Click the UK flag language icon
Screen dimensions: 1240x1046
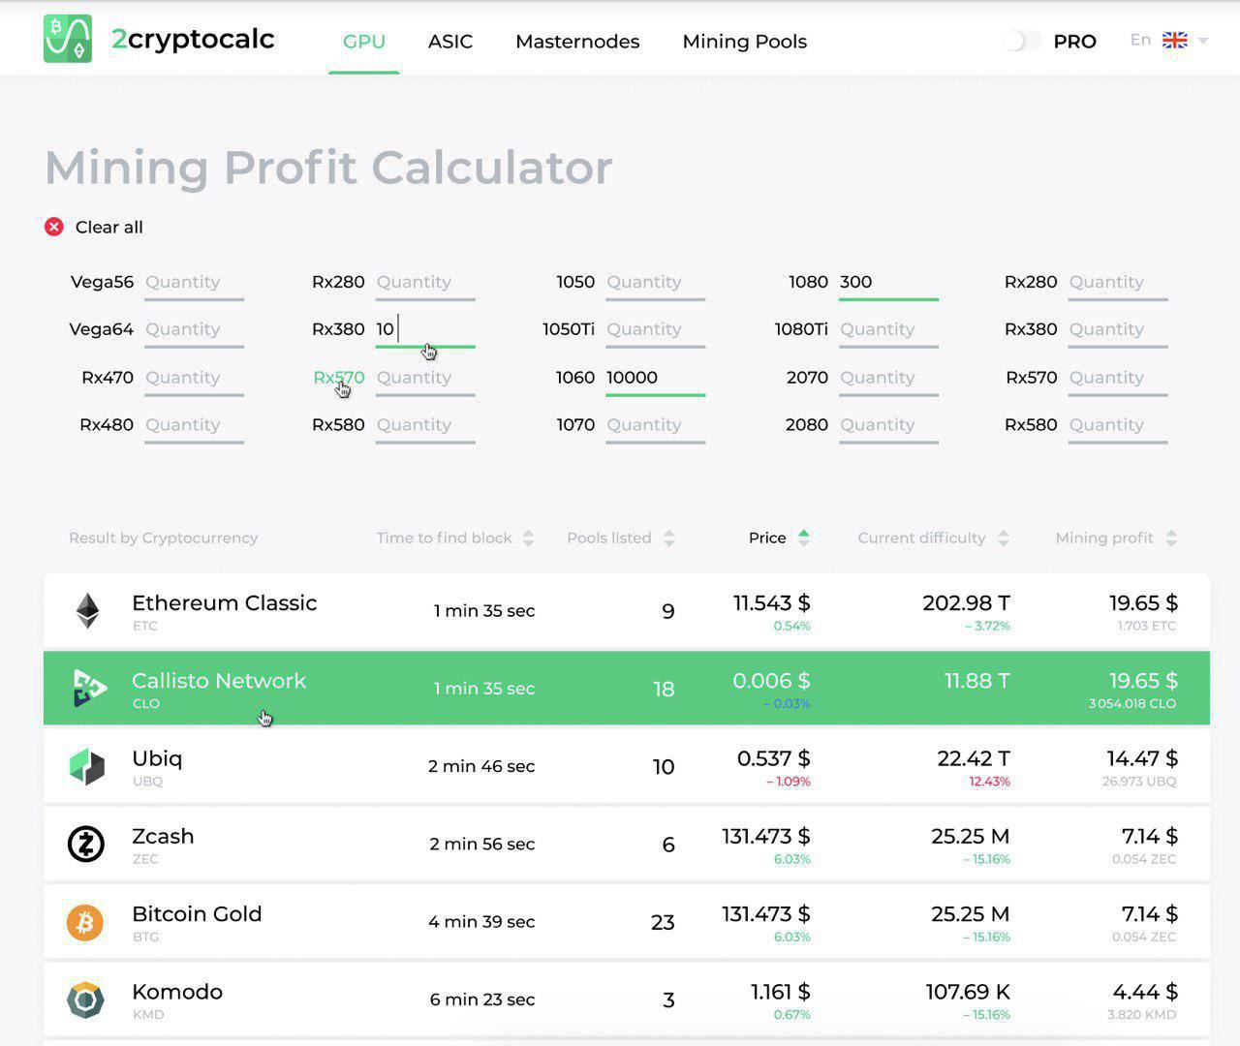click(x=1175, y=40)
